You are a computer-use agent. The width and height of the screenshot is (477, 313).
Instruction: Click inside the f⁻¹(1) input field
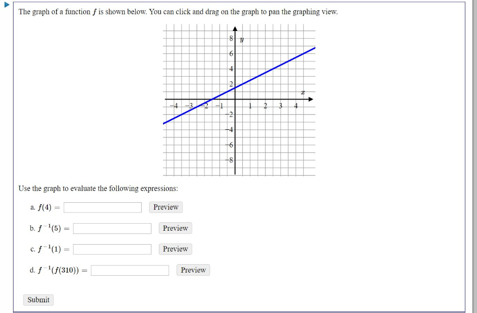coord(112,249)
